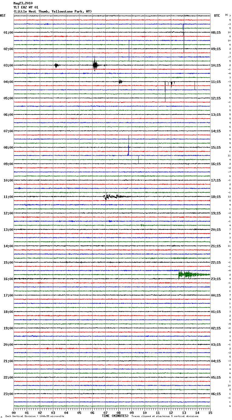Click the 13:00 MST time label

point(8,230)
